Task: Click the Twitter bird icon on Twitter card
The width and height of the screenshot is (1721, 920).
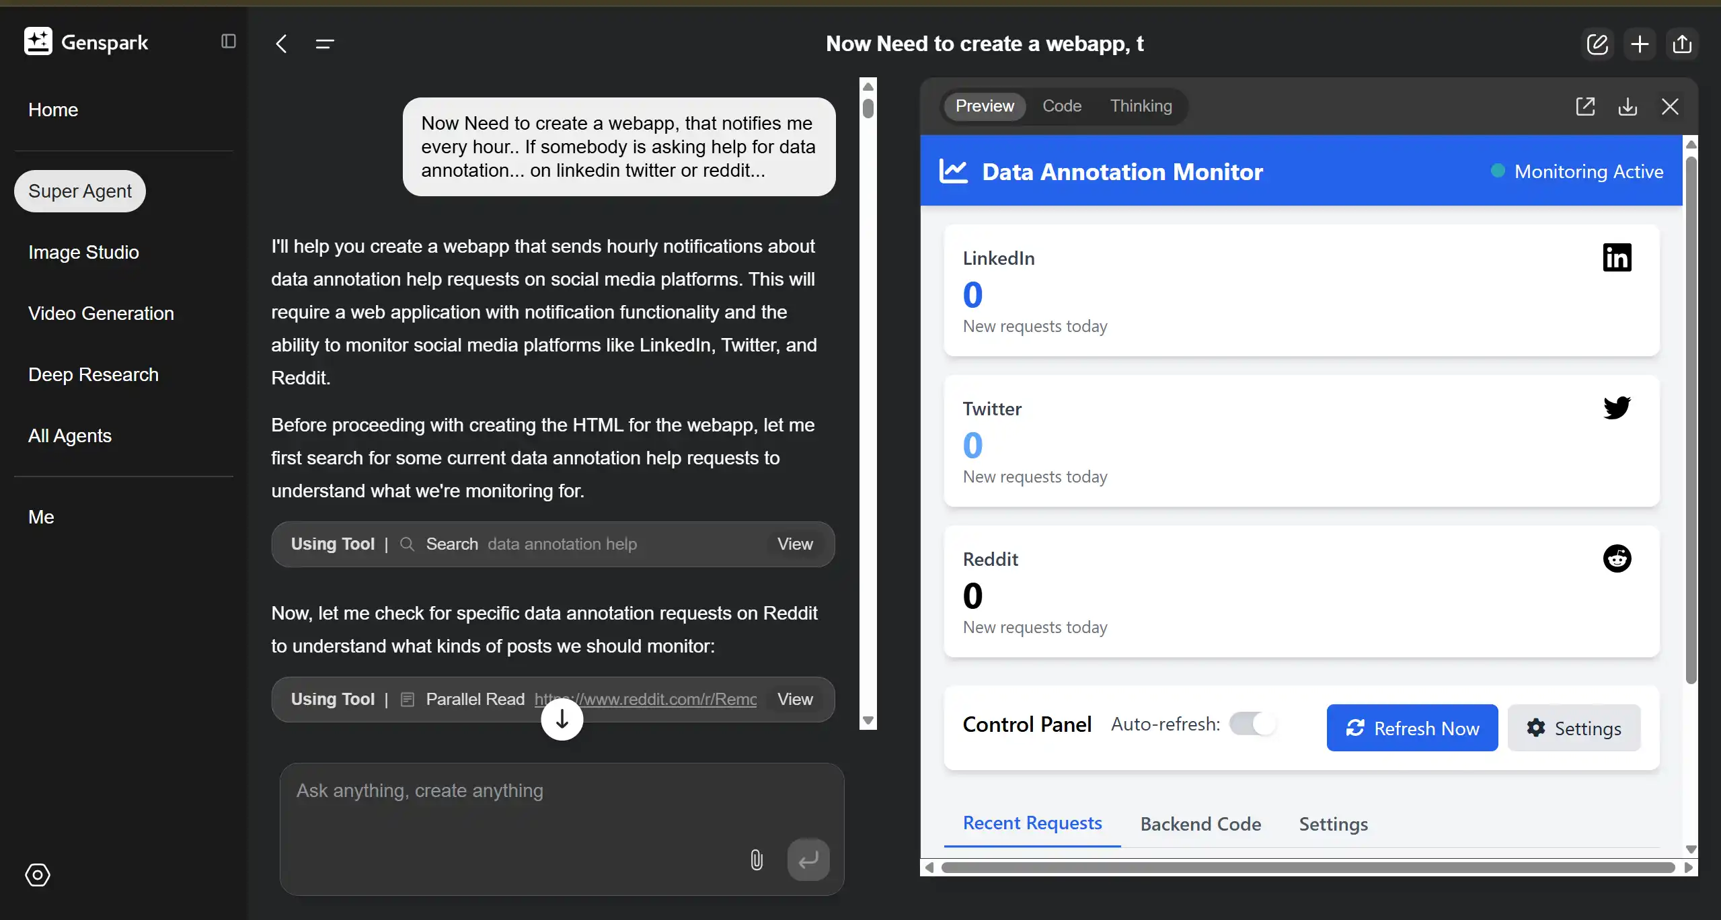Action: (x=1616, y=407)
